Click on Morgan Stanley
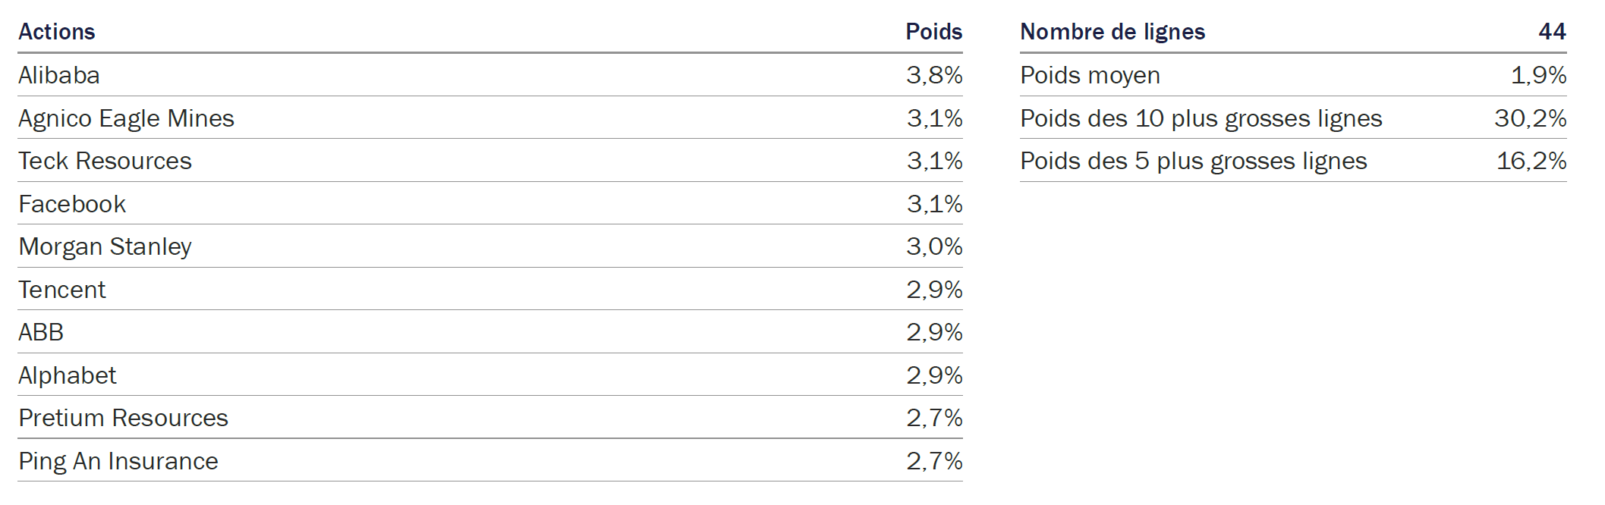The width and height of the screenshot is (1605, 505). pyautogui.click(x=105, y=247)
